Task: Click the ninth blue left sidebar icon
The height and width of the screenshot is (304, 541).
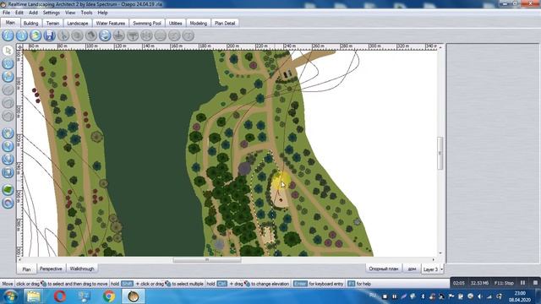Action: pyautogui.click(x=8, y=160)
